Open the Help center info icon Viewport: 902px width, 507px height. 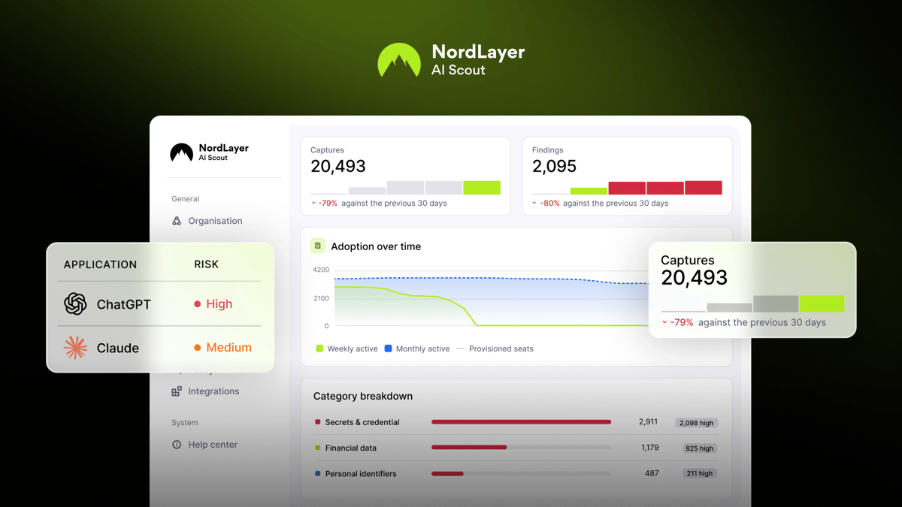coord(177,445)
